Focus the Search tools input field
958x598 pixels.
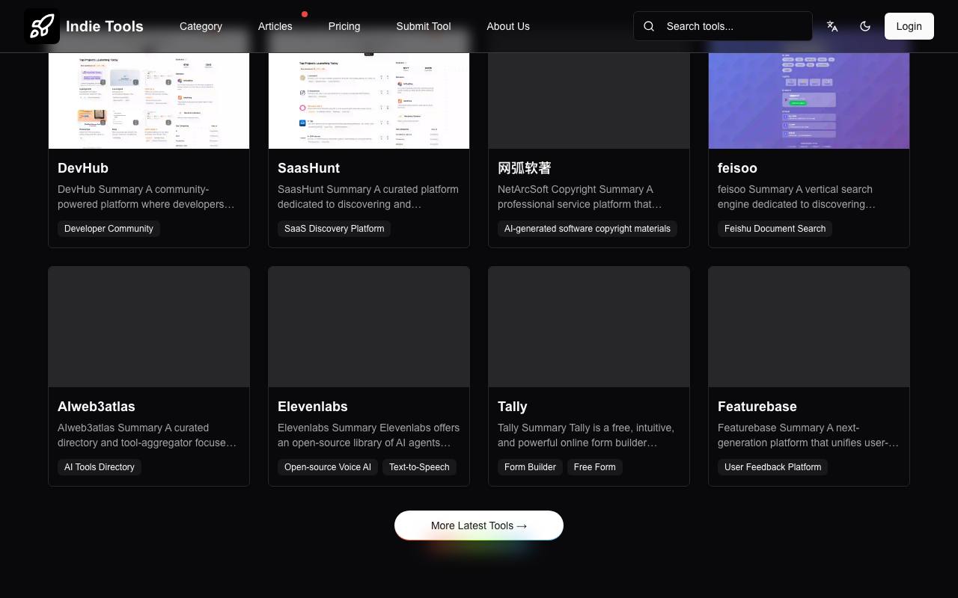click(723, 26)
